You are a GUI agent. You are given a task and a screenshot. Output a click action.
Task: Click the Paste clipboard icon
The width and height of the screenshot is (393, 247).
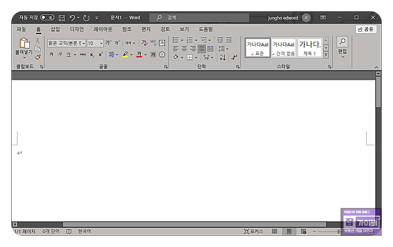click(25, 43)
